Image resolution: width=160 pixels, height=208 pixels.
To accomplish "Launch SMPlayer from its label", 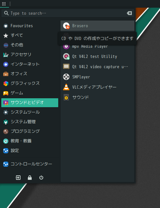I will tap(81, 77).
